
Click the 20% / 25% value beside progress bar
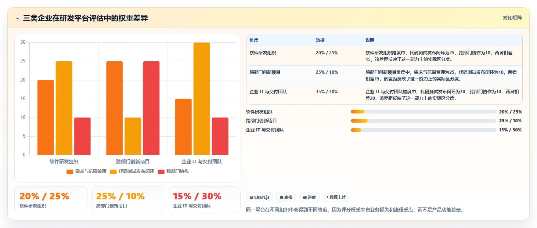(511, 112)
